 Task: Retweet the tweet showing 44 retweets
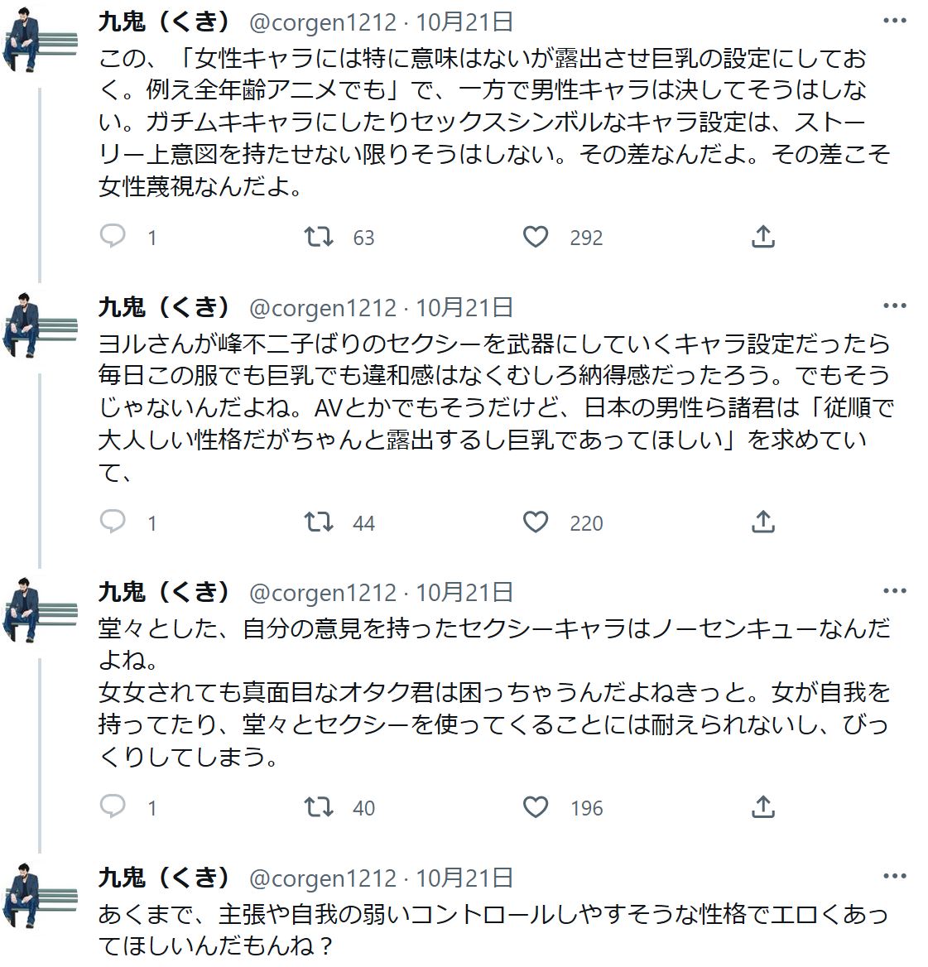[319, 522]
